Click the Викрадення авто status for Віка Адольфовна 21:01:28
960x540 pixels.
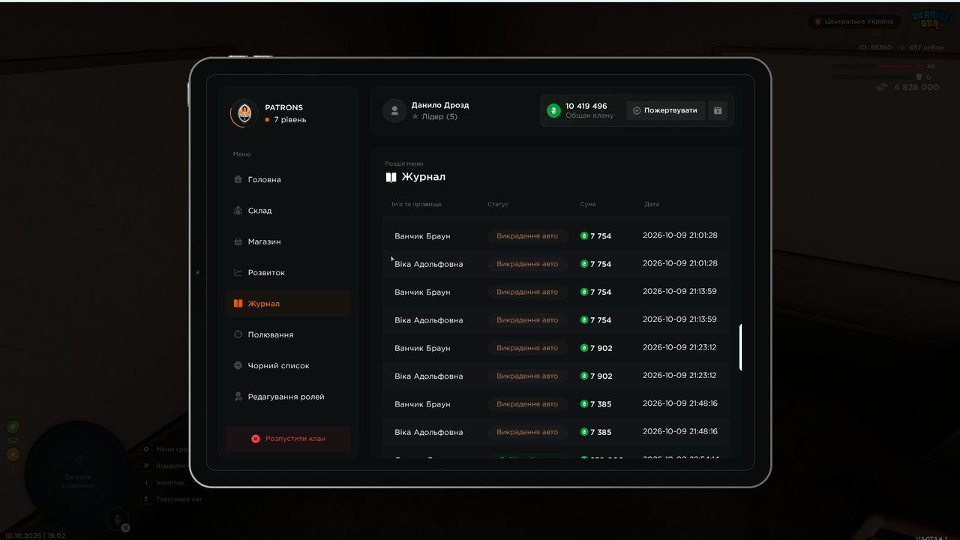[527, 264]
